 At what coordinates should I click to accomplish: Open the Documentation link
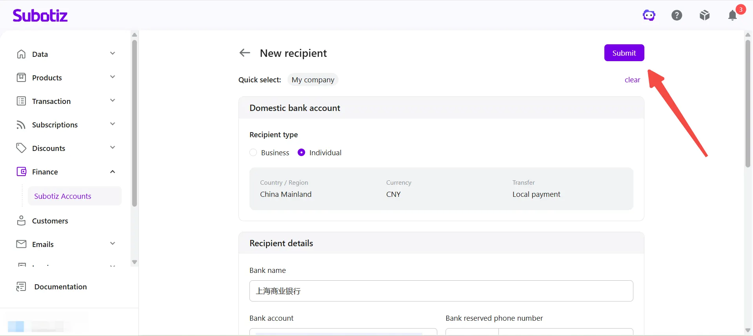tap(60, 287)
